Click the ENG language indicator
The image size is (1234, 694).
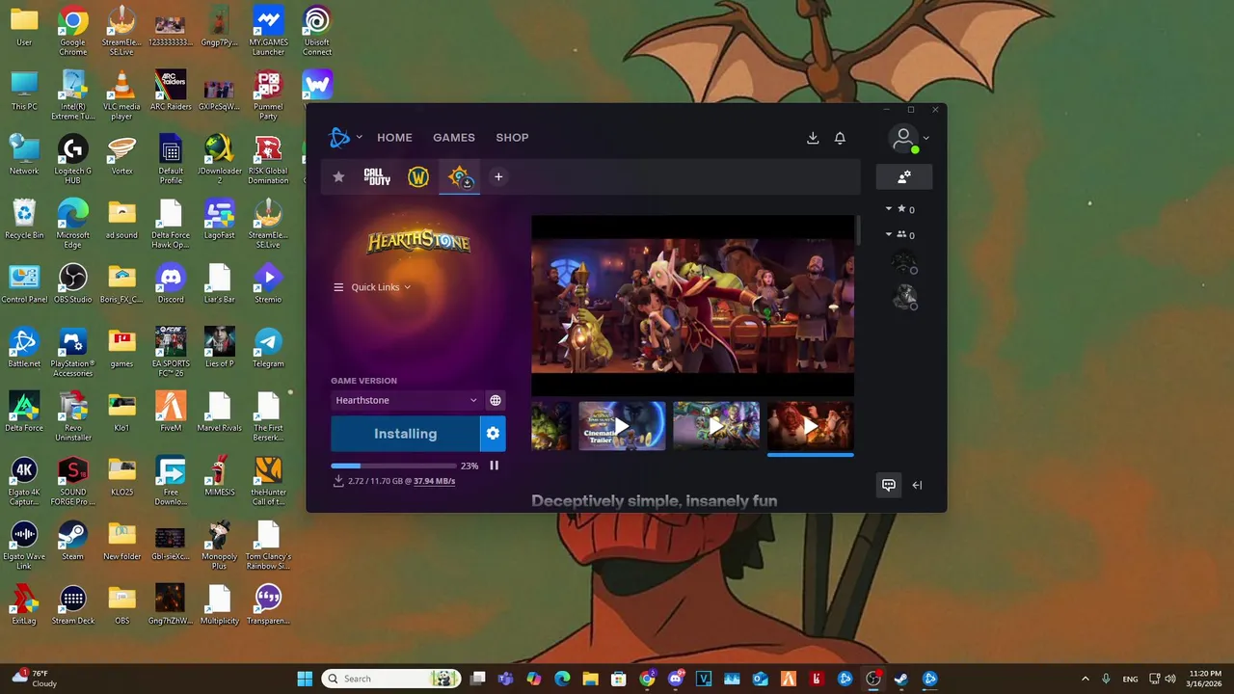(x=1130, y=679)
